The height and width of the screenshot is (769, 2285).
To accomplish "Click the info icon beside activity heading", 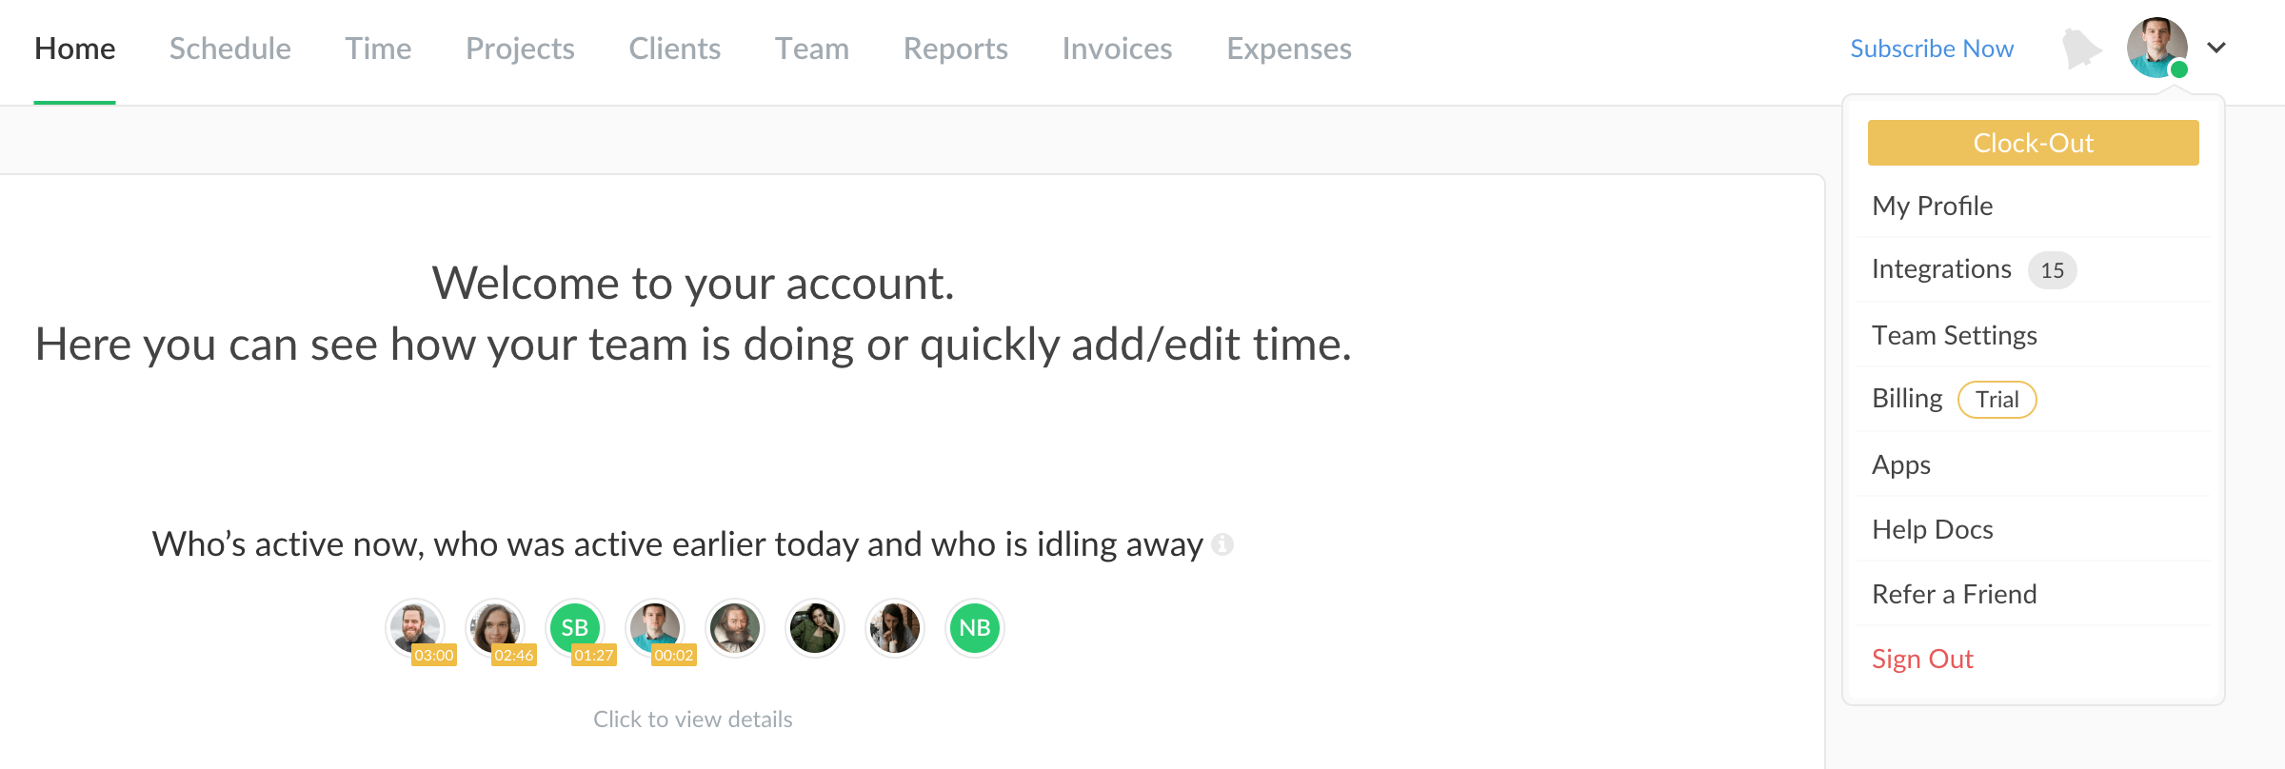I will coord(1222,544).
